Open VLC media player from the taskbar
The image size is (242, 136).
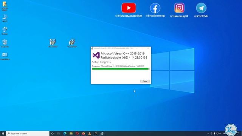pos(90,133)
